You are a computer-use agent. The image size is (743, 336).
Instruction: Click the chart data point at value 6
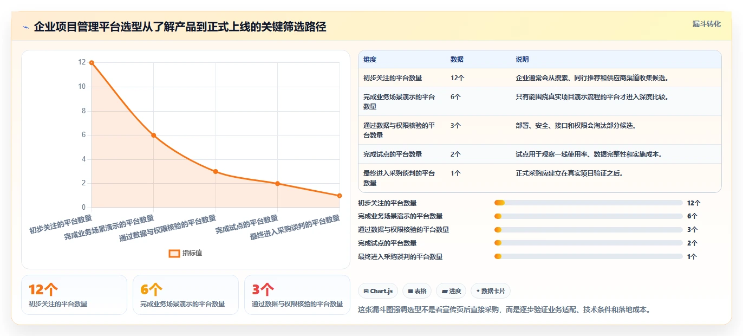[153, 135]
